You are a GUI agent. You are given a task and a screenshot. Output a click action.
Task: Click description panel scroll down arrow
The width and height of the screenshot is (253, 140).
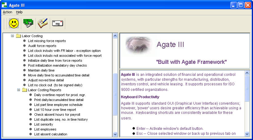[x=247, y=134]
